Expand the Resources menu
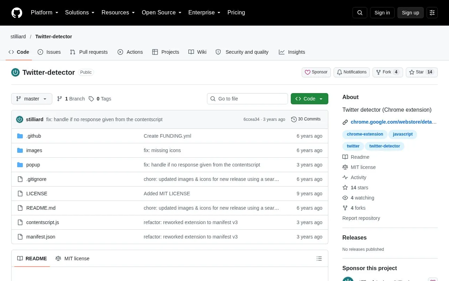This screenshot has height=281, width=449. click(x=118, y=13)
